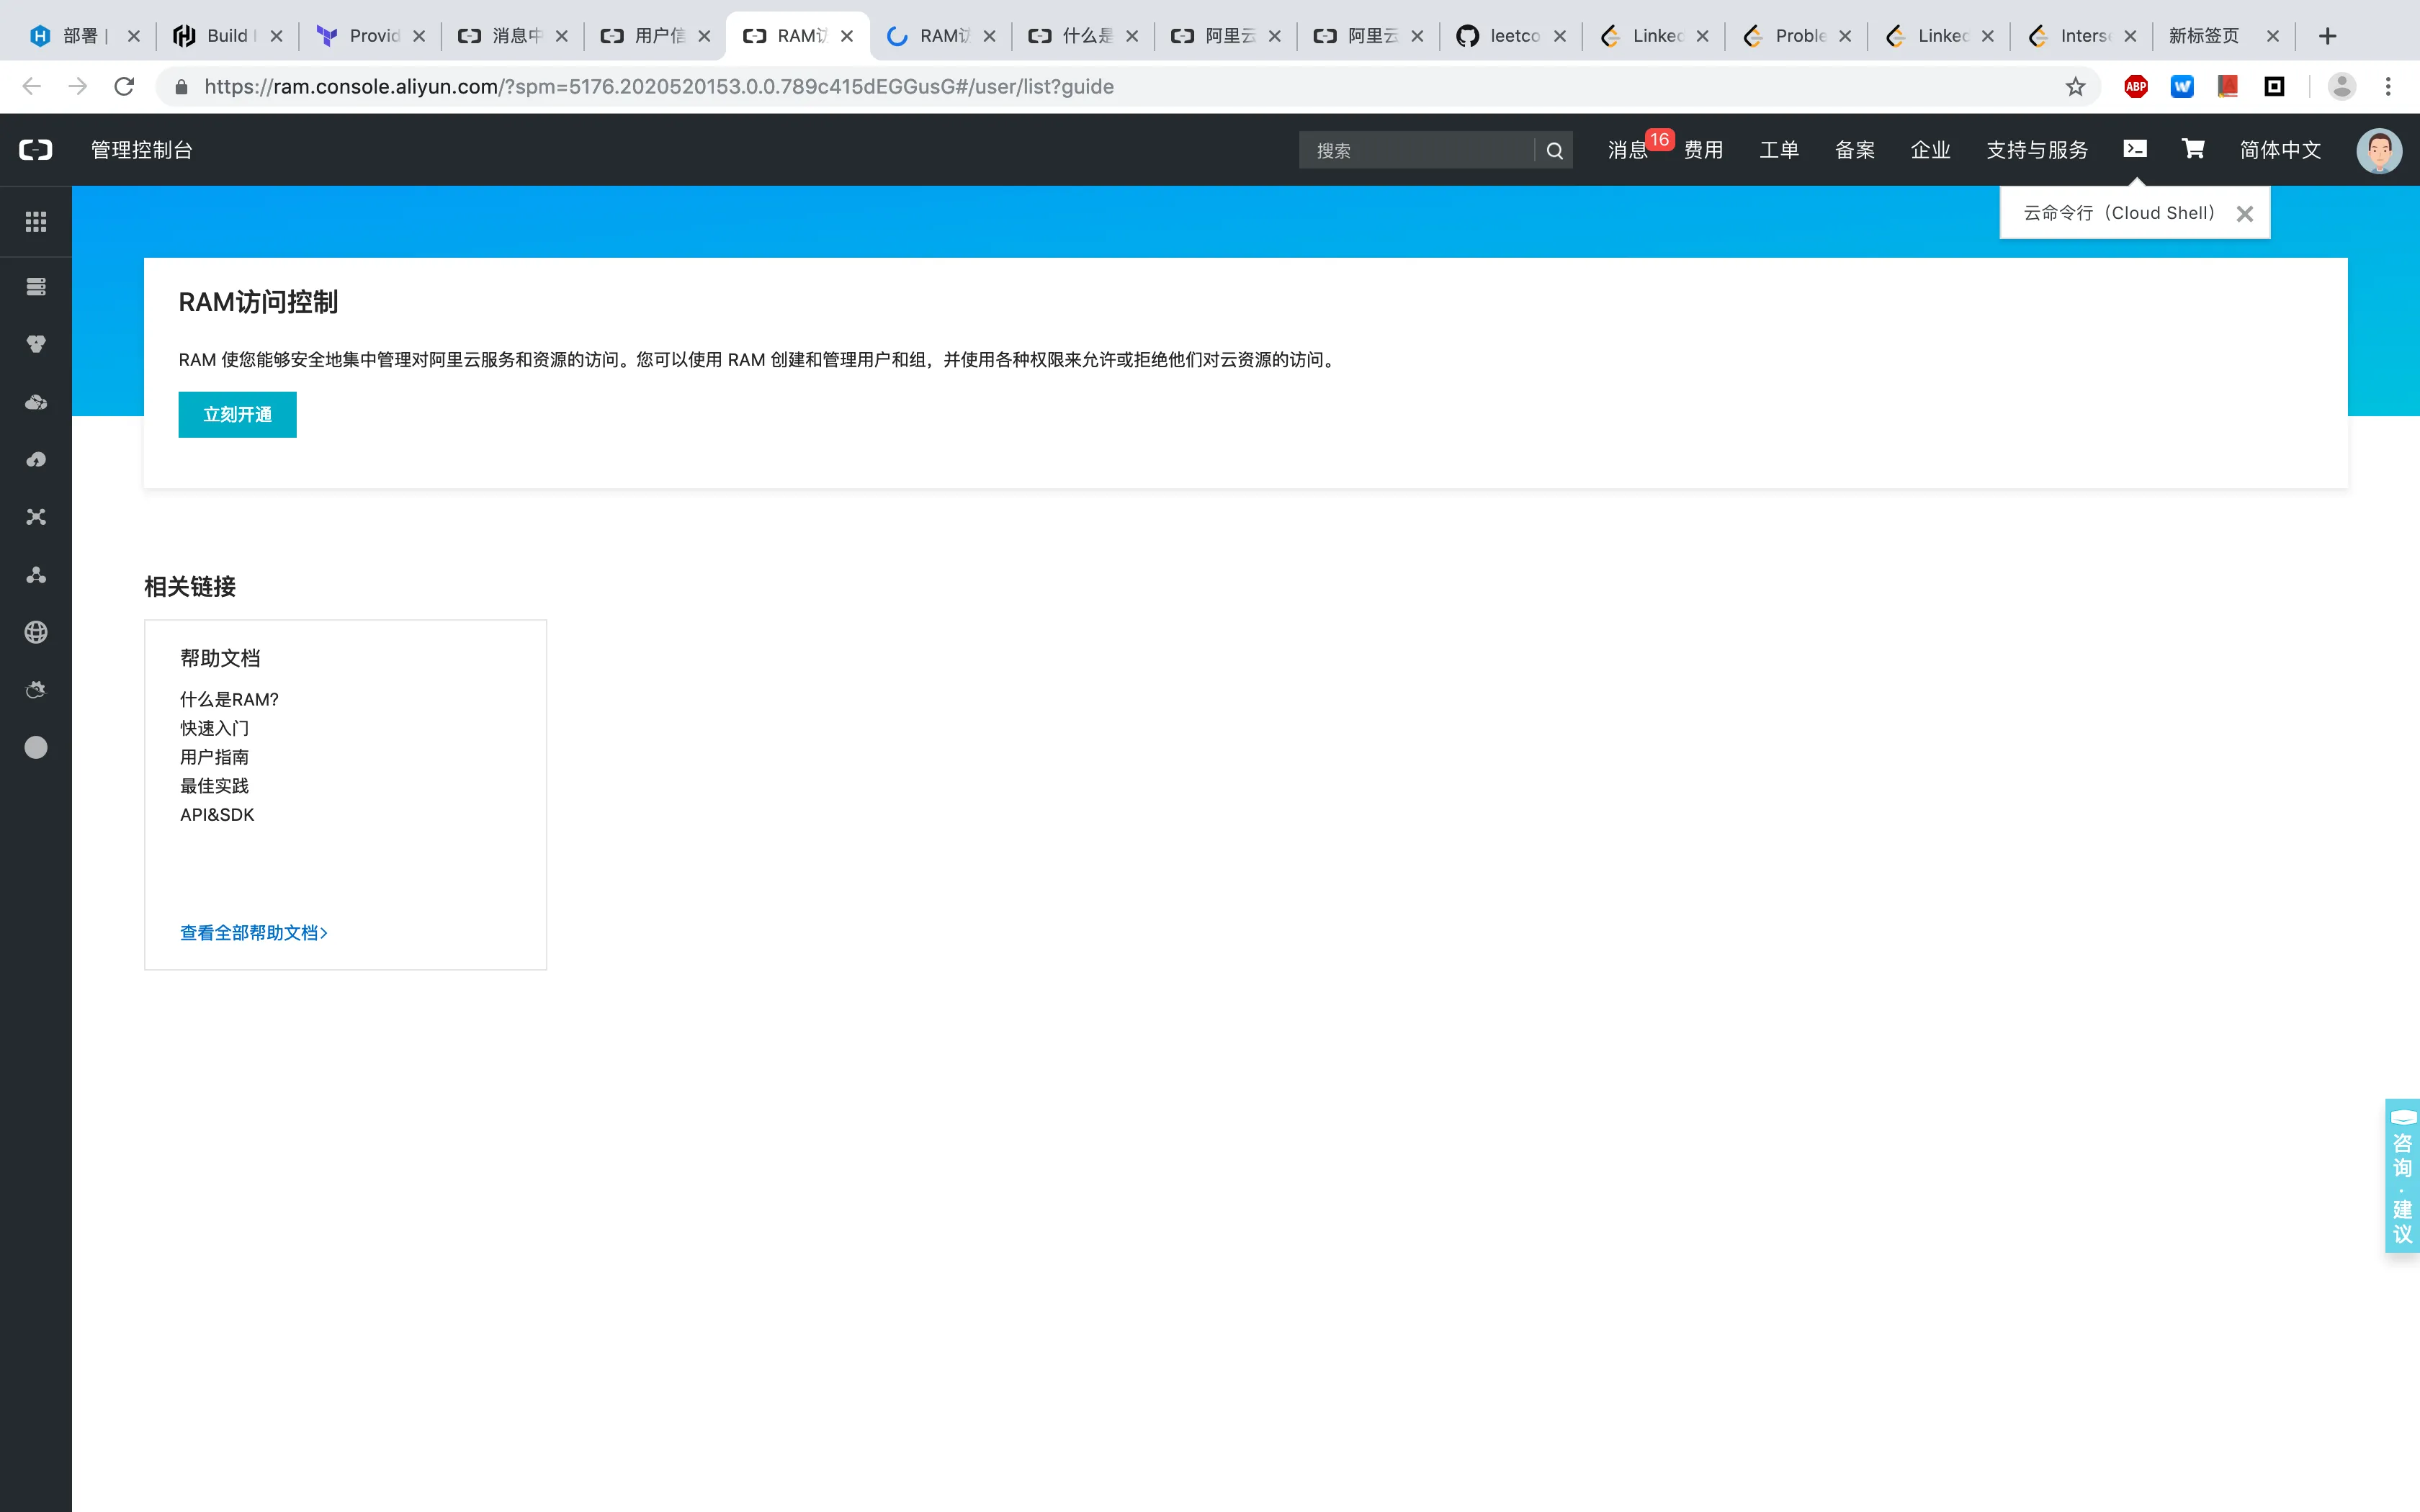Switch to the 什么是 tab
The image size is (2420, 1512).
pos(1083,36)
